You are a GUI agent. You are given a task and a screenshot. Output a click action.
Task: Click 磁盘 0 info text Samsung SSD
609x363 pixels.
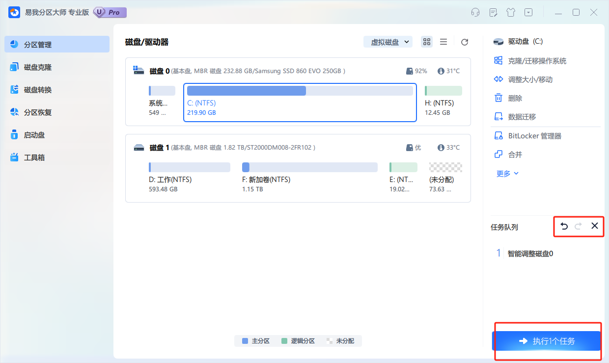[x=258, y=71]
